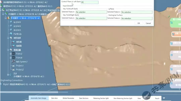The image size is (181, 101).
Task: Open the Non Retaining Section Split tab
Action: (123, 98)
